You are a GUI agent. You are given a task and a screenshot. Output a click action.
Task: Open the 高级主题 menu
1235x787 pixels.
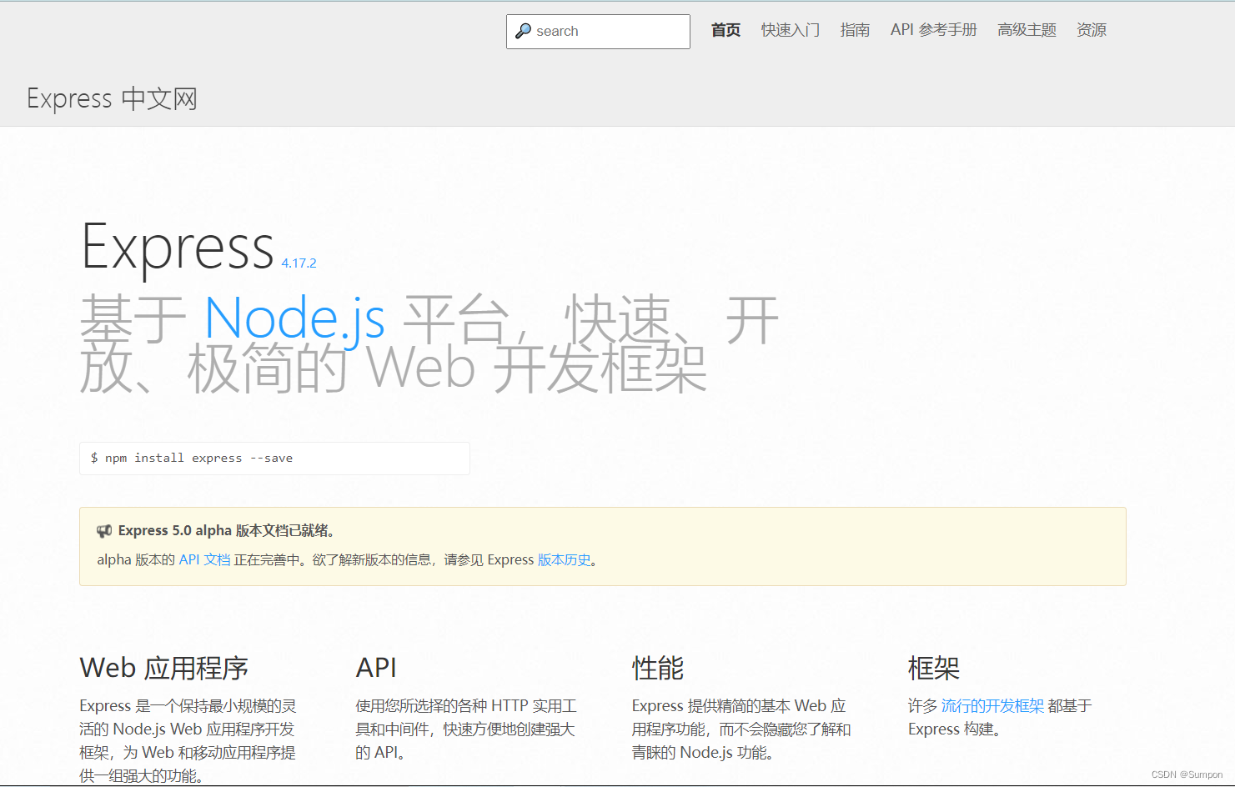click(x=1027, y=30)
